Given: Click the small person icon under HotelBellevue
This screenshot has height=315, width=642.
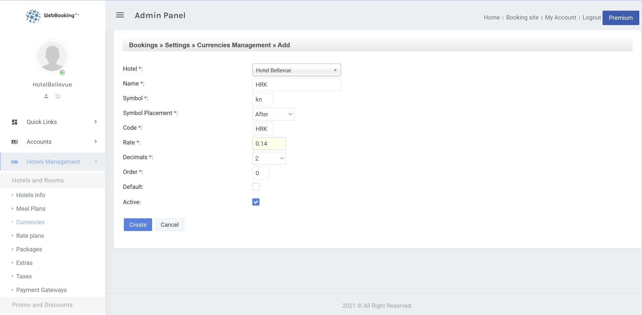Looking at the screenshot, I should [x=46, y=96].
